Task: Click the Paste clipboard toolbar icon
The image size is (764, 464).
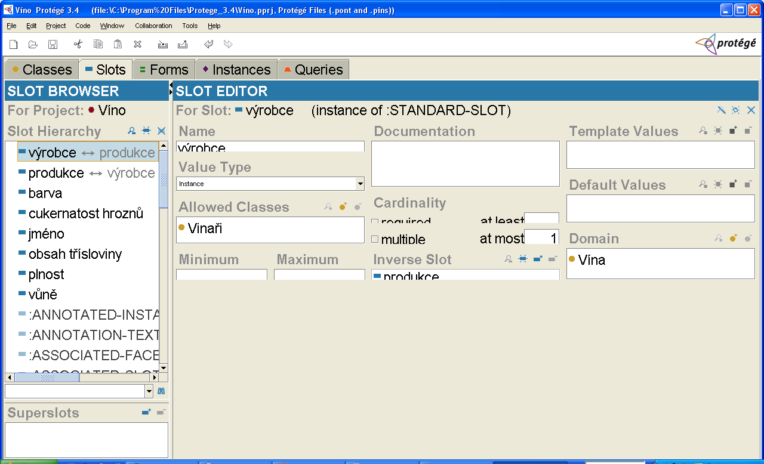Action: (118, 44)
